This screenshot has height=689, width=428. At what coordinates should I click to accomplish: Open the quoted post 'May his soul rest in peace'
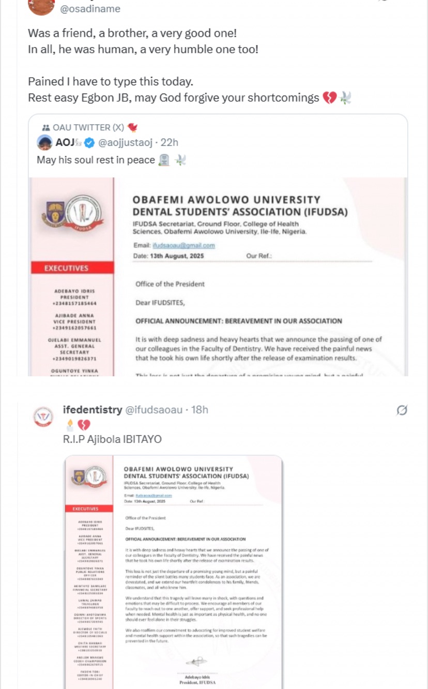pos(96,160)
